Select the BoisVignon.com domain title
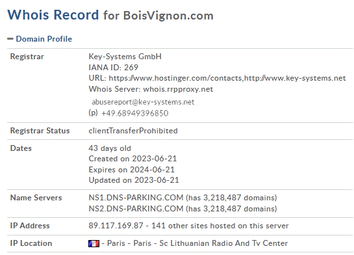The image size is (354, 255). (168, 16)
